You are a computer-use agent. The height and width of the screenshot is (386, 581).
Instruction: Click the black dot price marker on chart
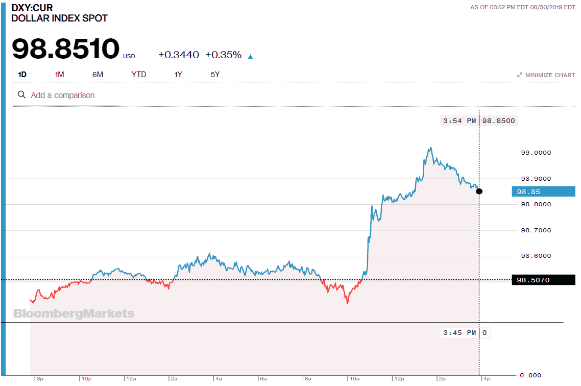[479, 191]
